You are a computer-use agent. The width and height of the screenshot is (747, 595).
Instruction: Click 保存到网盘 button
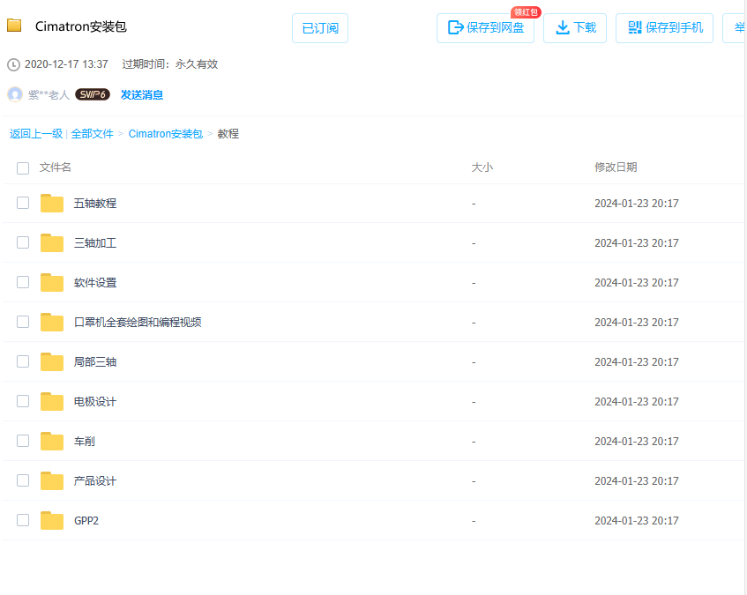coord(485,28)
